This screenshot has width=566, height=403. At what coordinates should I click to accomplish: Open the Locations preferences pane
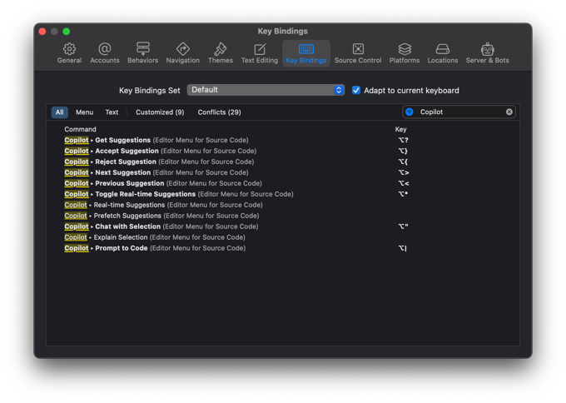click(x=443, y=53)
